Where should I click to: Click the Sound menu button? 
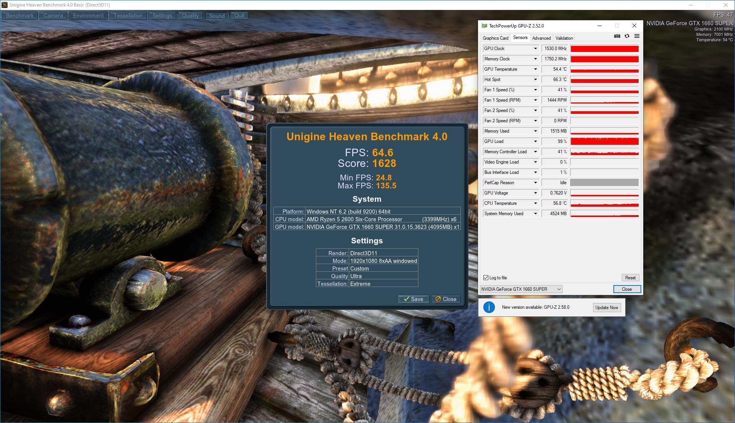tap(217, 16)
